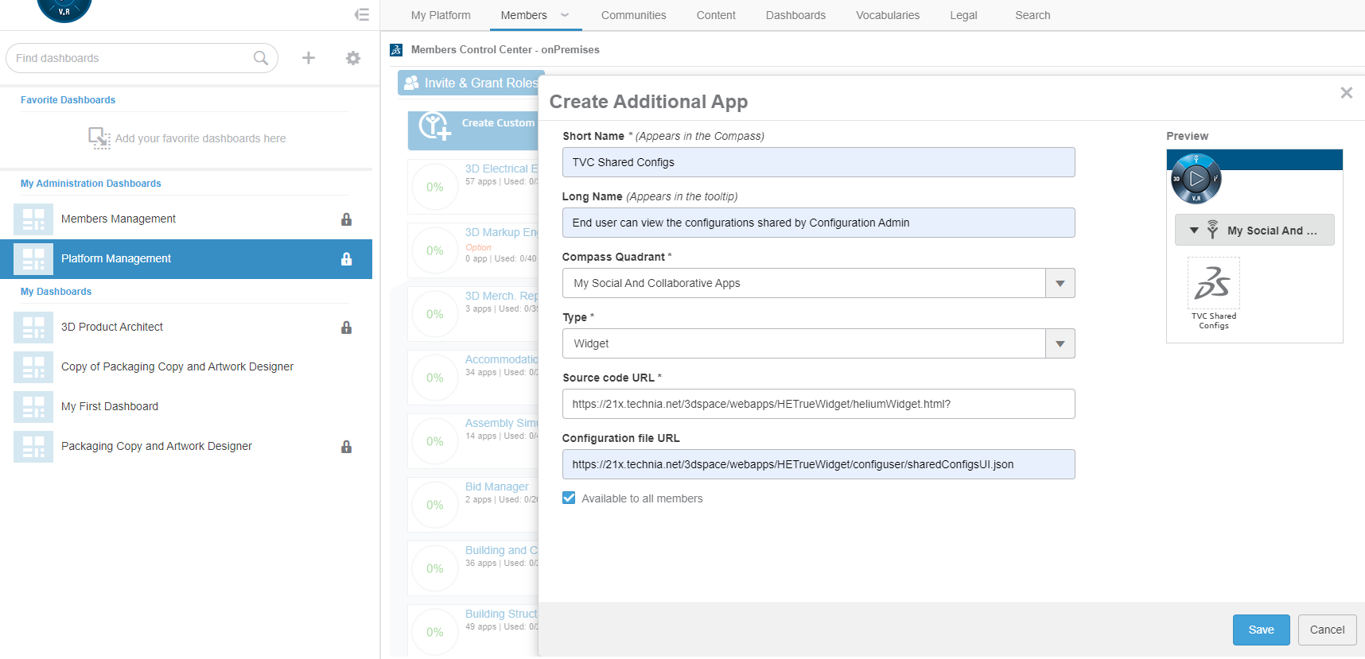This screenshot has height=659, width=1365.
Task: Collapse the sidebar using the panel toggle icon
Action: pos(362,14)
